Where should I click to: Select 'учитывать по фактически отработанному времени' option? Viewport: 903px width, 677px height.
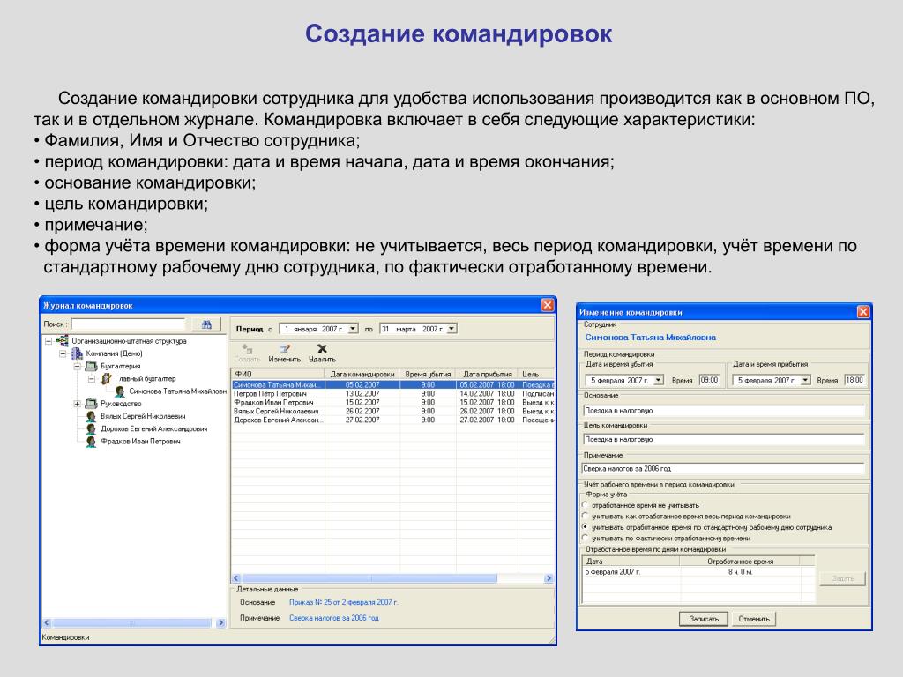coord(586,538)
